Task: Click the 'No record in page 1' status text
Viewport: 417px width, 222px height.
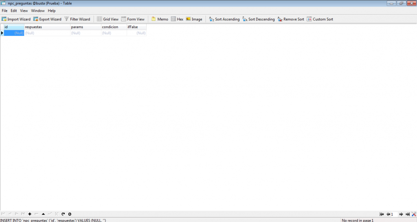Action: point(358,220)
